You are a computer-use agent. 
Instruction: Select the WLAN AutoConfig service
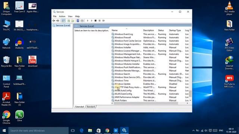point(123,94)
